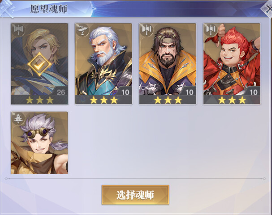The image size is (272, 215).
Task: Click three-star rating under red-haired boy
Action: pos(232,100)
